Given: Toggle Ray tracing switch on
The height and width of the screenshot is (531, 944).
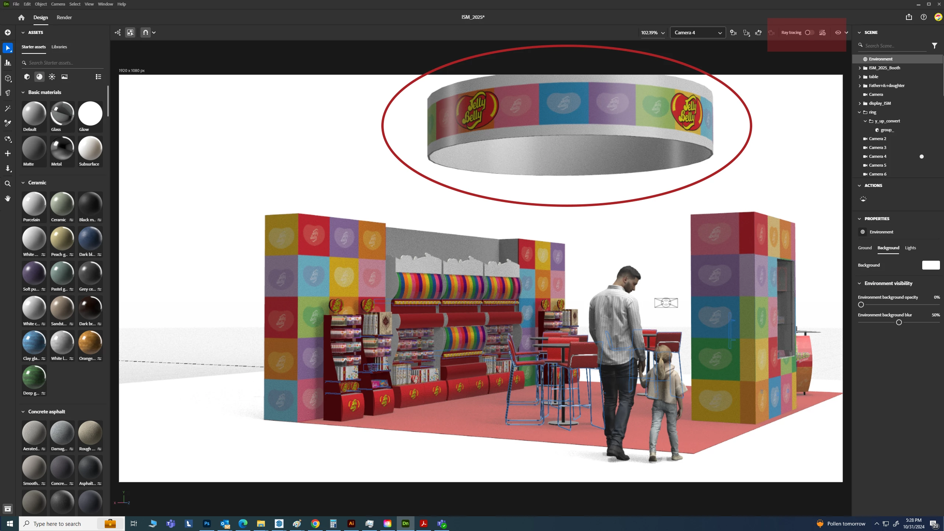Looking at the screenshot, I should click(x=809, y=32).
